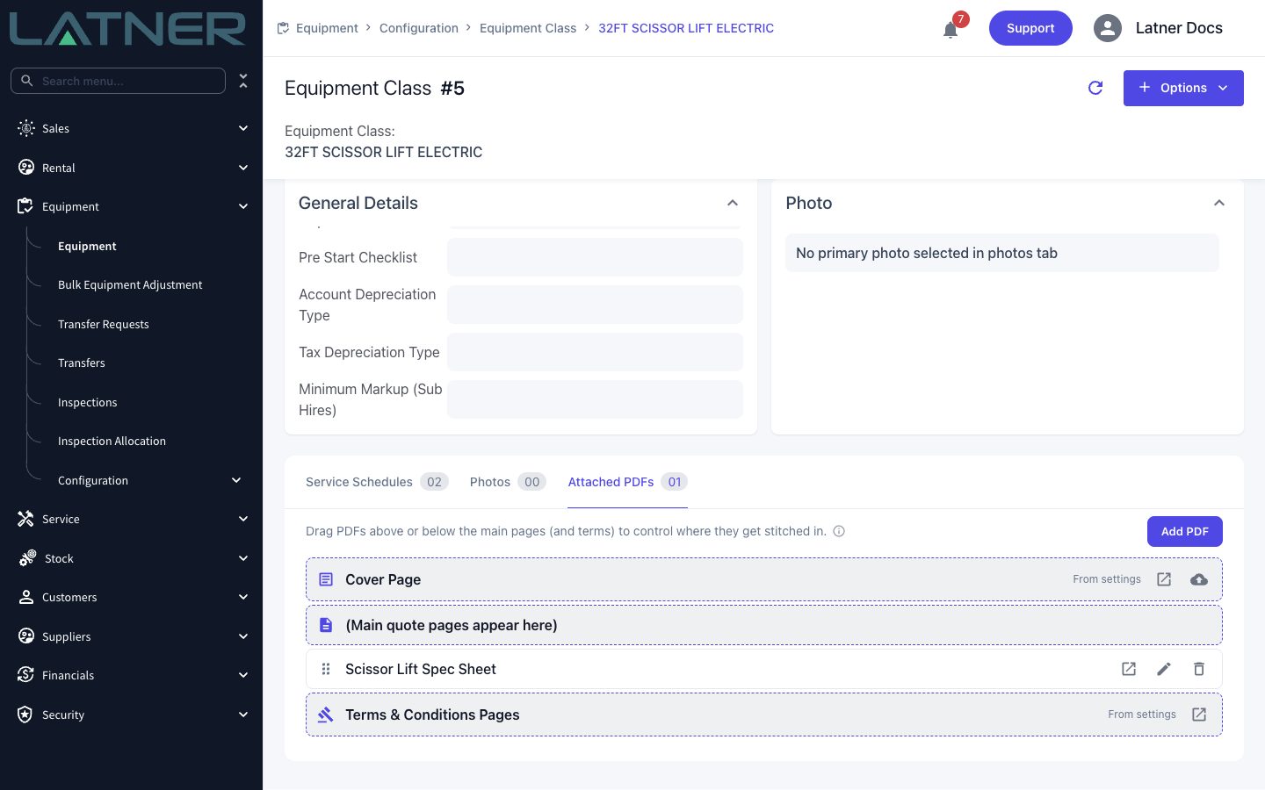Go to Equipment Class breadcrumb
This screenshot has width=1265, height=790.
click(x=528, y=28)
